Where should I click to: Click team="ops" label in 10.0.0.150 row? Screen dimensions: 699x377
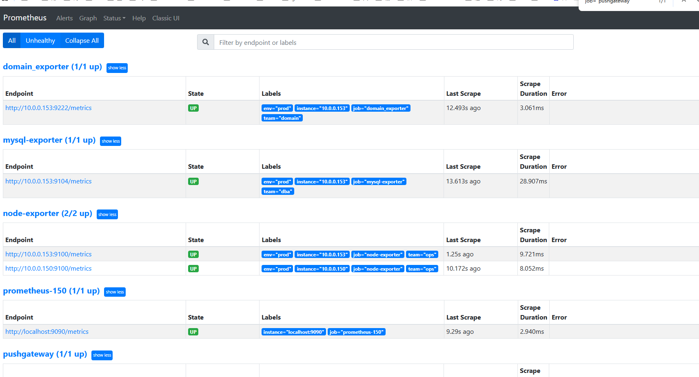click(422, 269)
